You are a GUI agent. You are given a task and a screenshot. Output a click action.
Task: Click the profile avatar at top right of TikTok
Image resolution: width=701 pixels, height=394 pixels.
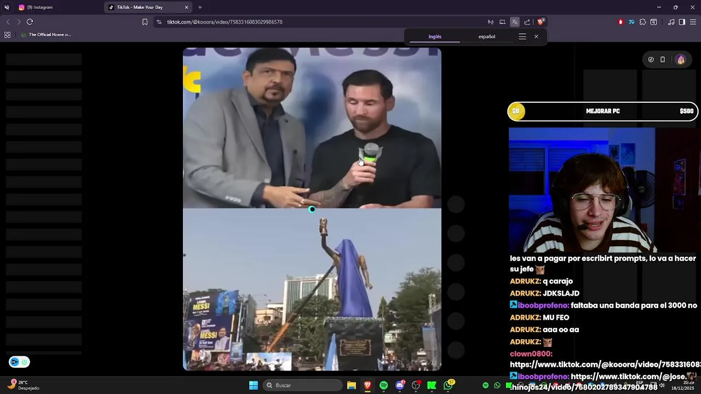[681, 60]
